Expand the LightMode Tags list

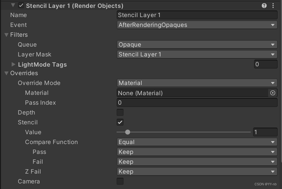point(13,64)
